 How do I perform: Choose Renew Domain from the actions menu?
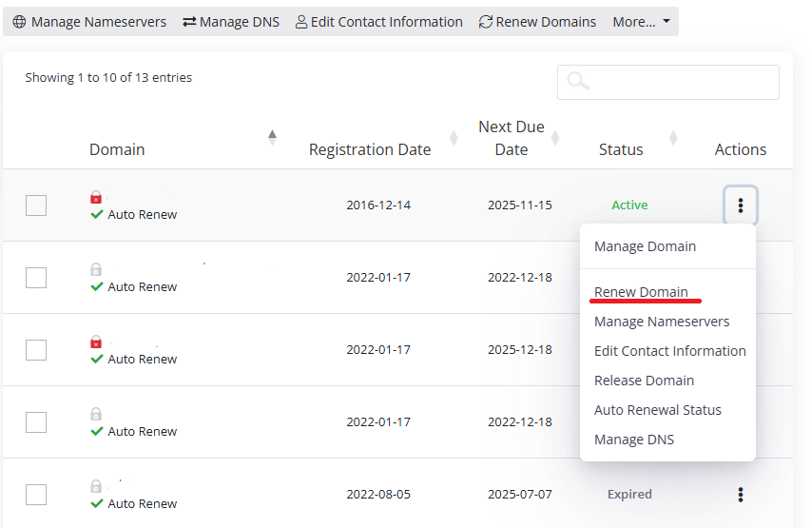tap(641, 292)
